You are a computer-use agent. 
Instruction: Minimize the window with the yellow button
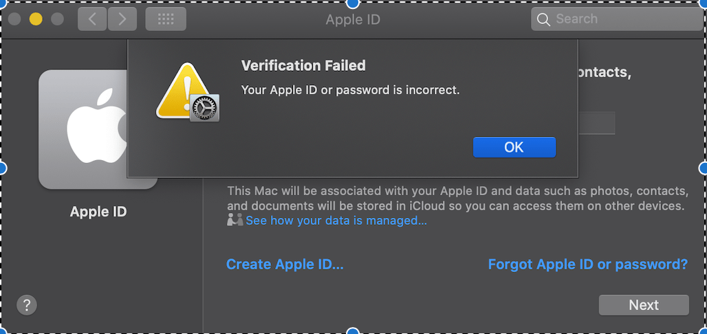coord(36,19)
